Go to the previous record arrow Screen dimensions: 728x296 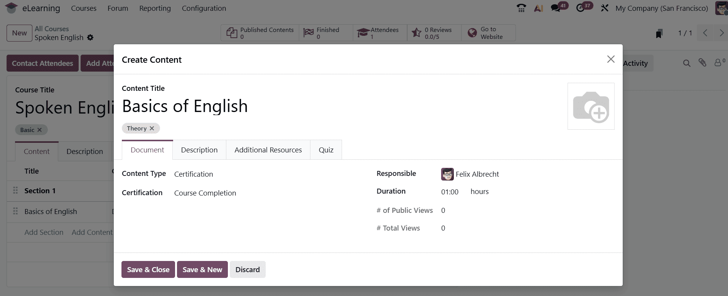705,33
